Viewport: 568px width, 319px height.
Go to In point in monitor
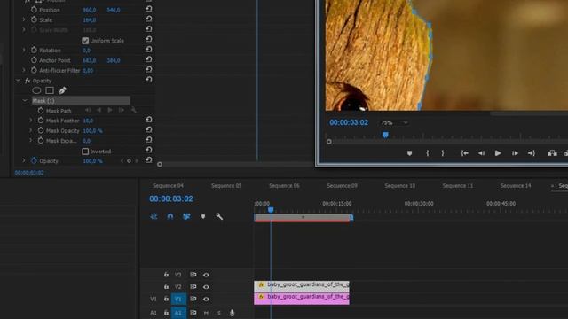coord(464,153)
